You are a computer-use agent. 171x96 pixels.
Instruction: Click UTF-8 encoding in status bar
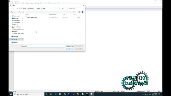point(149,91)
